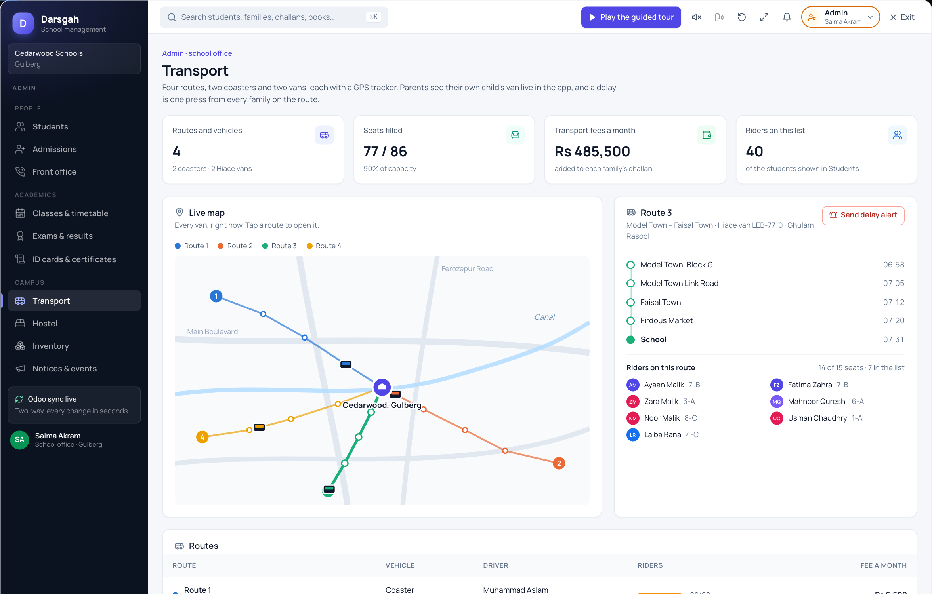The width and height of the screenshot is (932, 594).
Task: Open Admissions in the sidebar
Action: [74, 149]
